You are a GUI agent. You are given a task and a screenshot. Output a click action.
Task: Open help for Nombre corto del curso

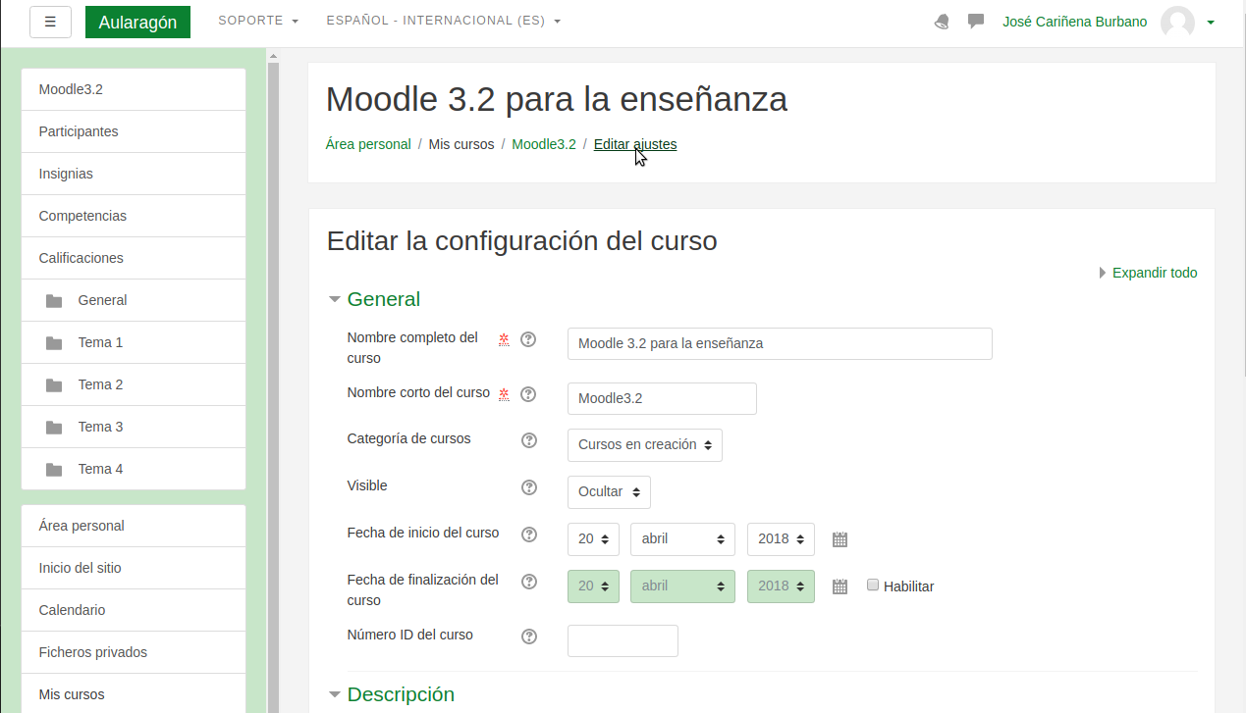coord(528,394)
